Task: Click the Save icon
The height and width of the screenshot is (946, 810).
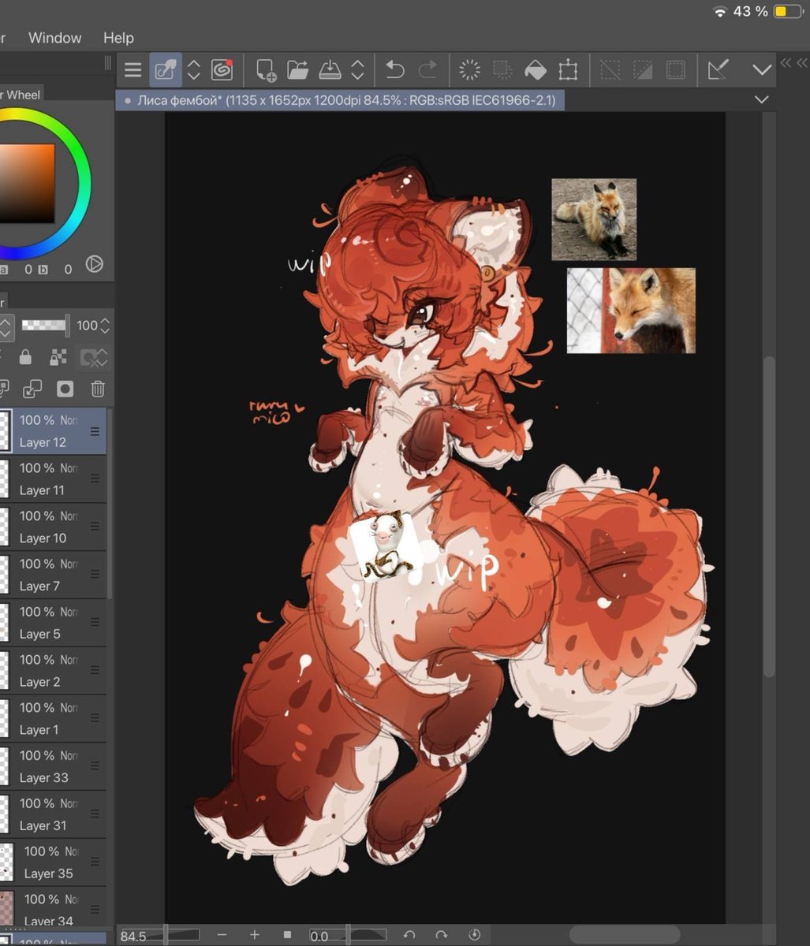Action: pyautogui.click(x=329, y=70)
